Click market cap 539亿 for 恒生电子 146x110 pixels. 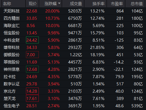[137, 106]
